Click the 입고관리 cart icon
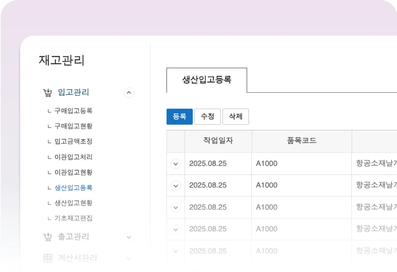The width and height of the screenshot is (397, 272). point(47,93)
